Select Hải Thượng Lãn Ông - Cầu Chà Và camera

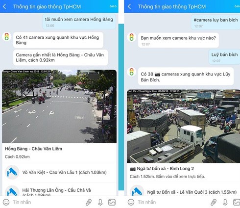tap(57, 192)
